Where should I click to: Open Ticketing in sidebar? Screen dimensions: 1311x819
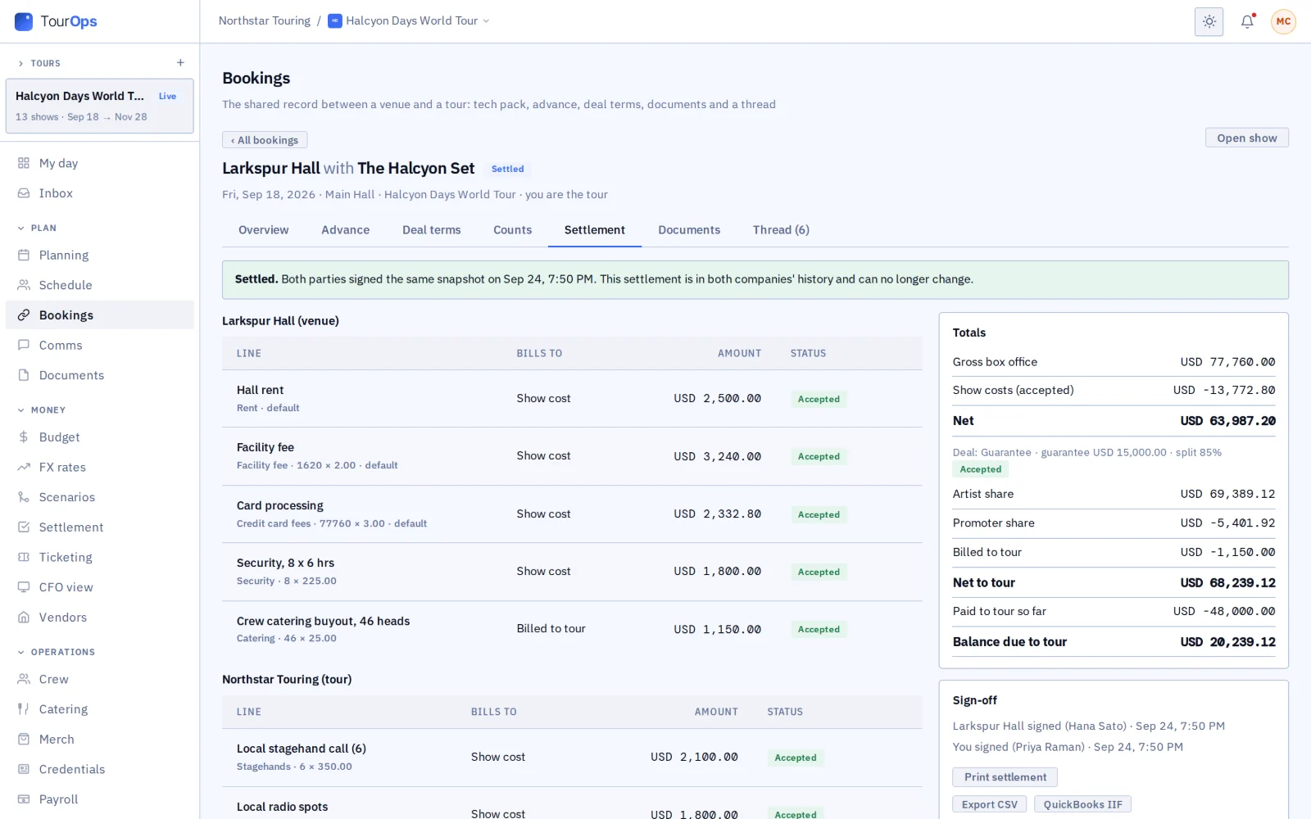tap(100, 557)
